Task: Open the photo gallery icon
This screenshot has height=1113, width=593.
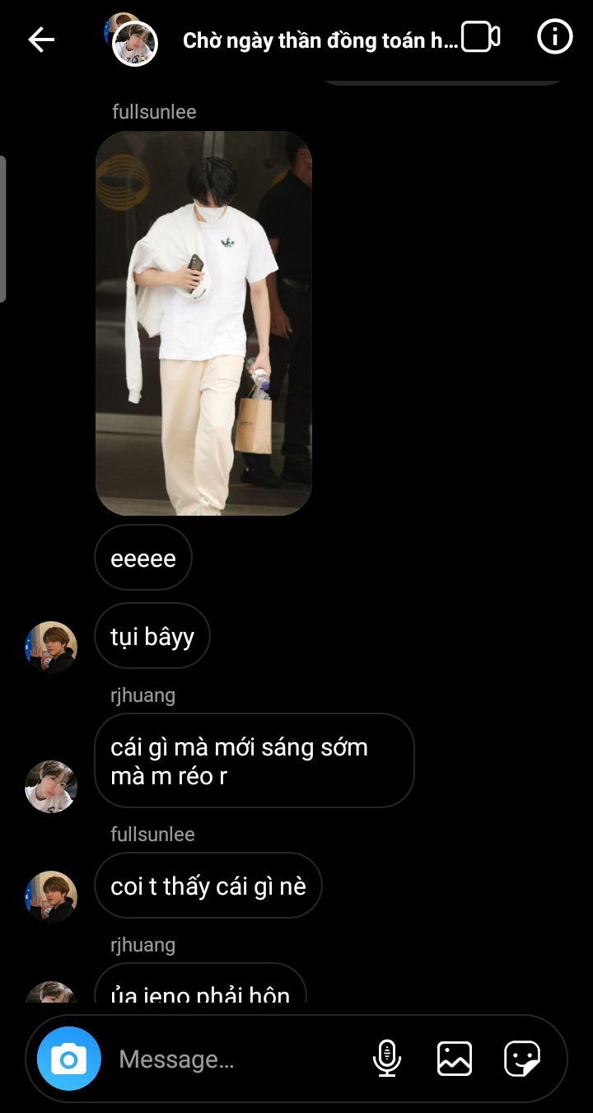Action: point(455,1059)
